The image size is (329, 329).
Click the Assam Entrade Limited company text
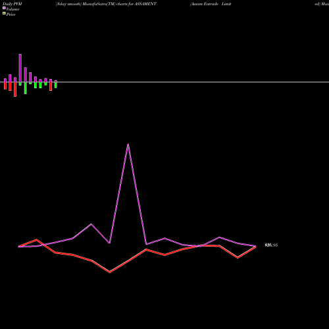pyautogui.click(x=211, y=4)
